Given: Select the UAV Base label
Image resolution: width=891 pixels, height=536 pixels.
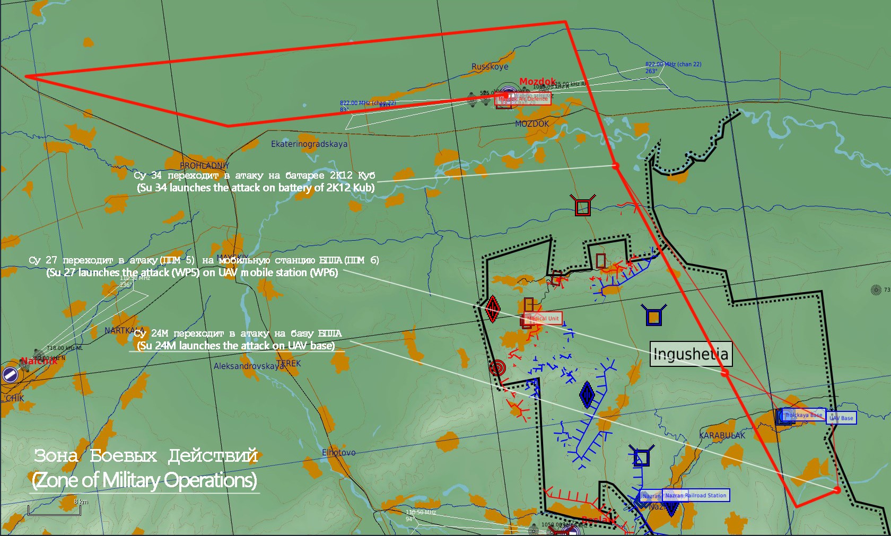Looking at the screenshot, I should coord(841,418).
